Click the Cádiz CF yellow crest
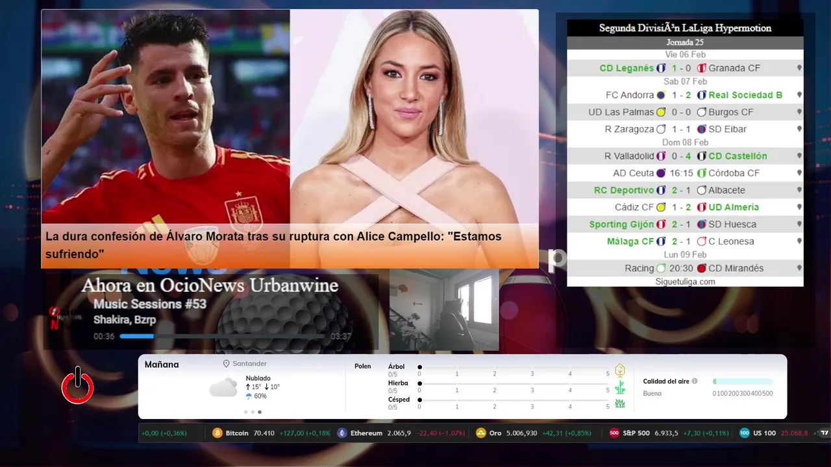 (661, 208)
